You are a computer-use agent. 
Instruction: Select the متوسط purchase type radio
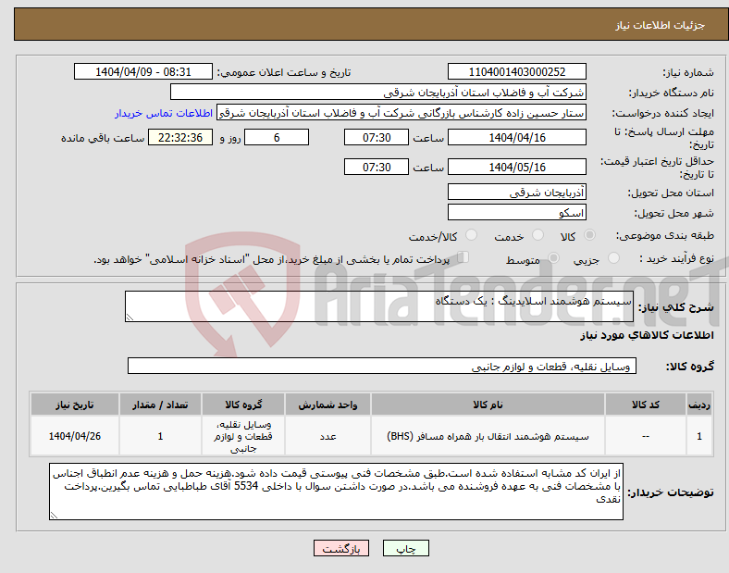[x=553, y=258]
